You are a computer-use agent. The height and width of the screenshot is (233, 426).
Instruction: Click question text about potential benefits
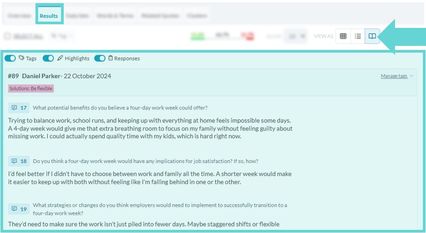120,108
